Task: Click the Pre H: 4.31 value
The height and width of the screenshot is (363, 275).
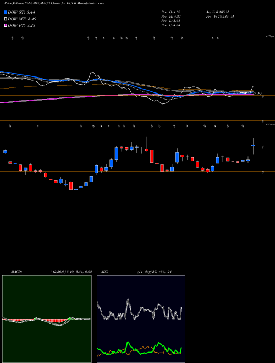Action: coord(171,16)
